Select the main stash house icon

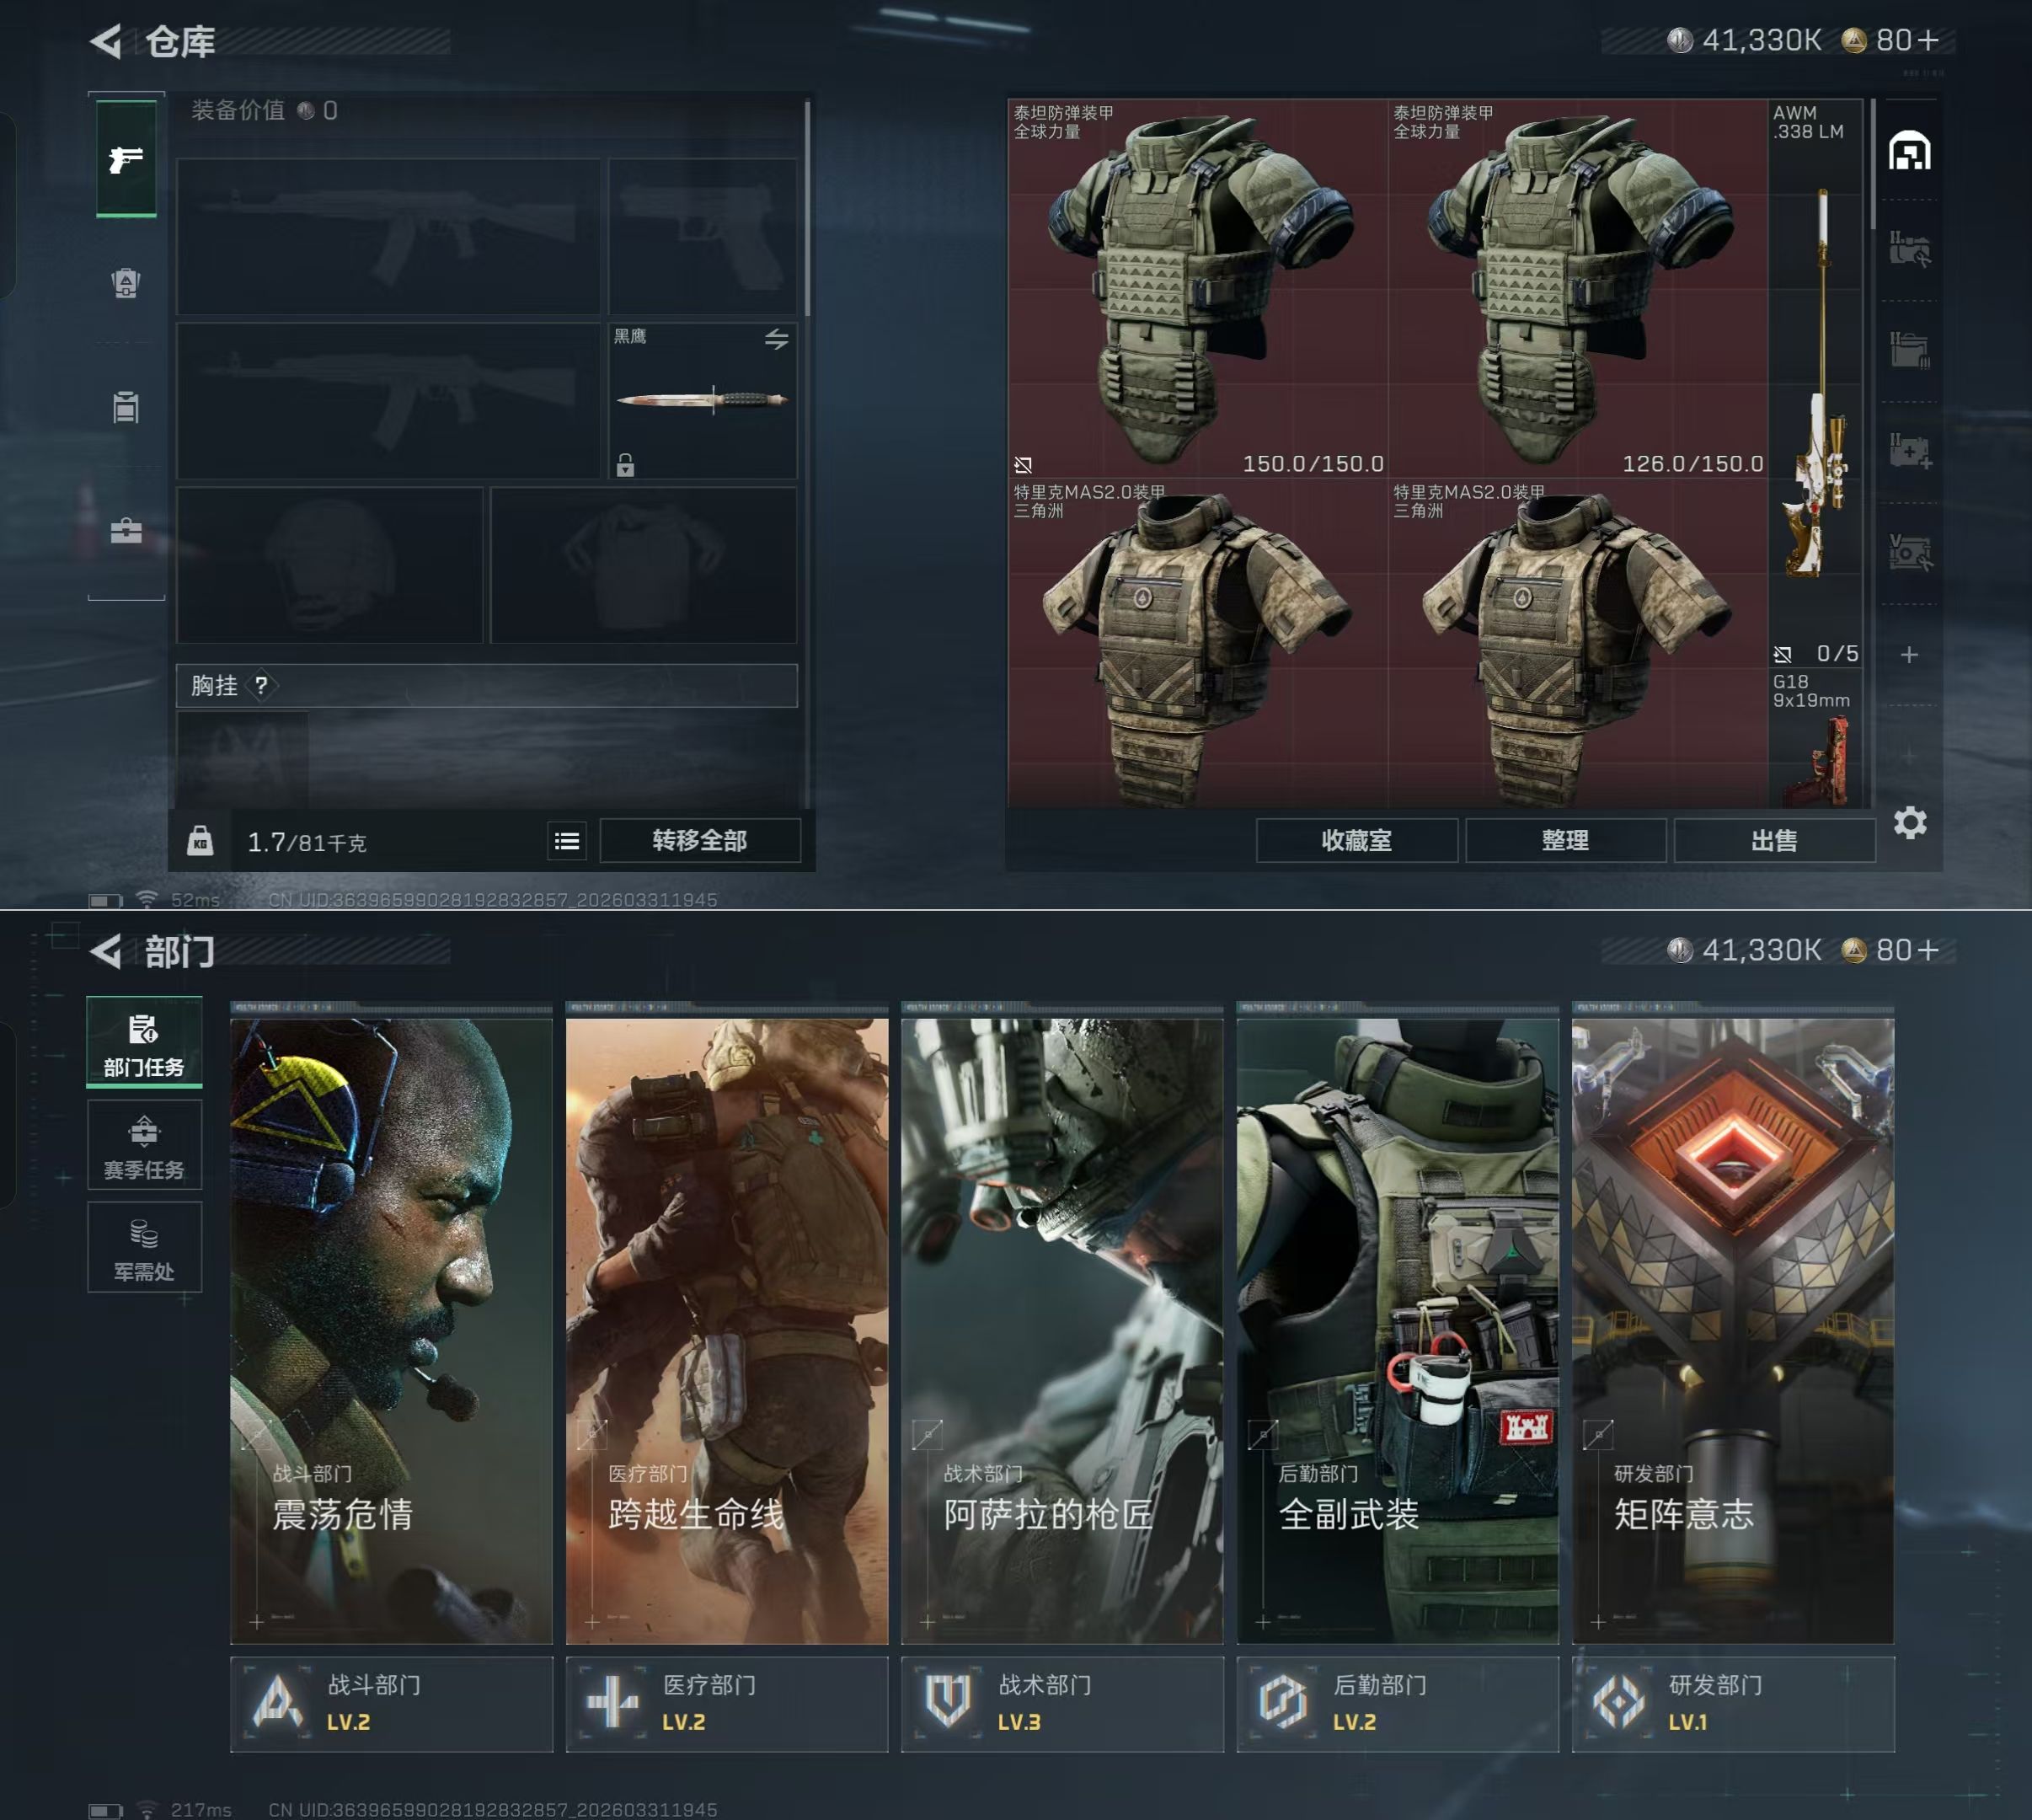pyautogui.click(x=1909, y=151)
